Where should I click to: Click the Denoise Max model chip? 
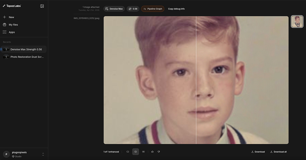(114, 9)
